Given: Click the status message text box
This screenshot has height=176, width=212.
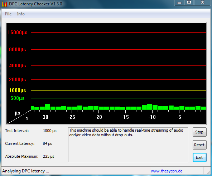Looking at the screenshot, I should [128, 145].
